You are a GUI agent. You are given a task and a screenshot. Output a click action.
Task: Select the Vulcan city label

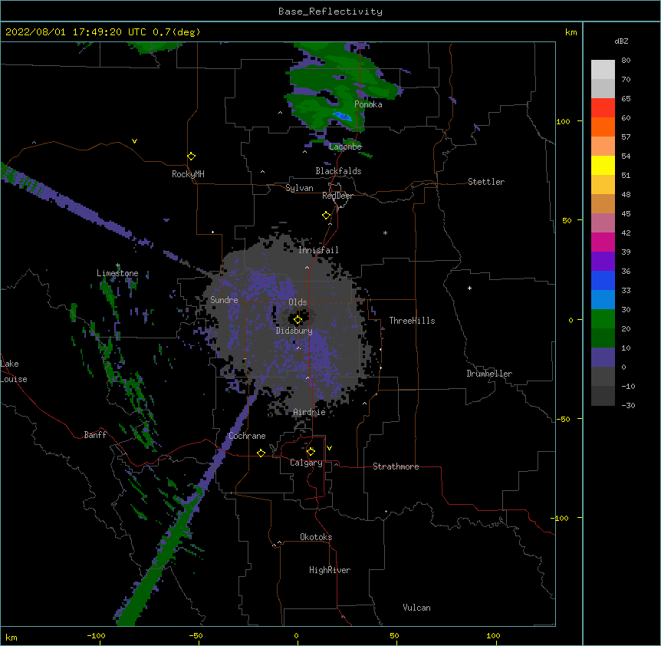[x=416, y=608]
